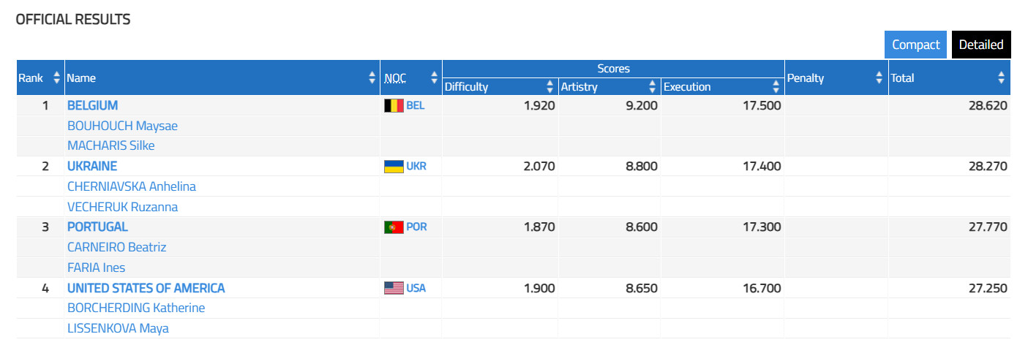
Task: Sort results by Difficulty score
Action: coord(550,87)
